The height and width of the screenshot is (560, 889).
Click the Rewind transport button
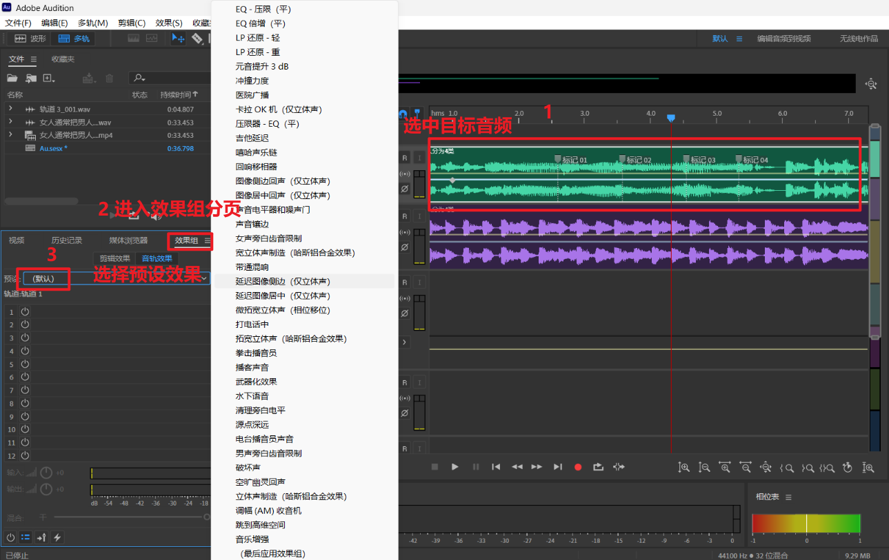(x=517, y=467)
